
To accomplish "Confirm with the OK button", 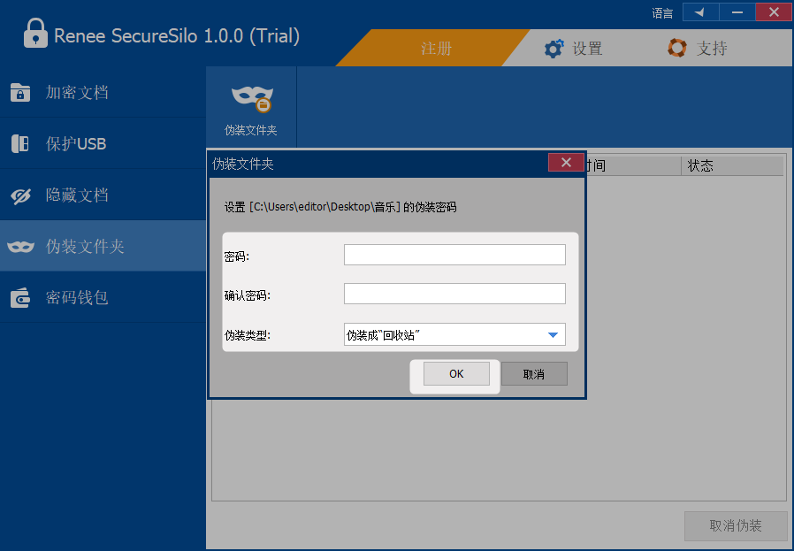I will click(x=456, y=374).
